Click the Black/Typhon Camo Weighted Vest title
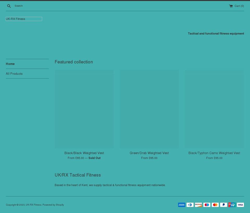250x213 pixels. pos(214,153)
